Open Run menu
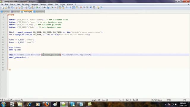The width and height of the screenshot is (190, 107). (x=56, y=4)
